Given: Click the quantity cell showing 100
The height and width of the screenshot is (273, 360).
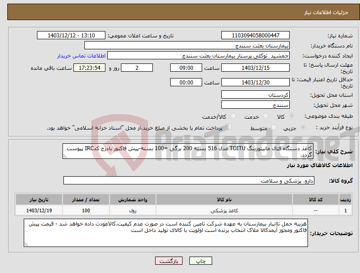Looking at the screenshot, I should [86, 210].
